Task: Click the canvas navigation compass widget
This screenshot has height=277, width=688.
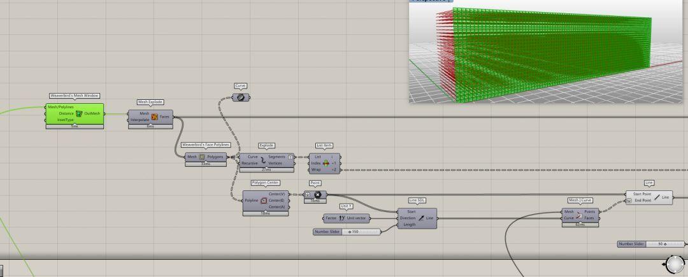Action: coord(675,264)
